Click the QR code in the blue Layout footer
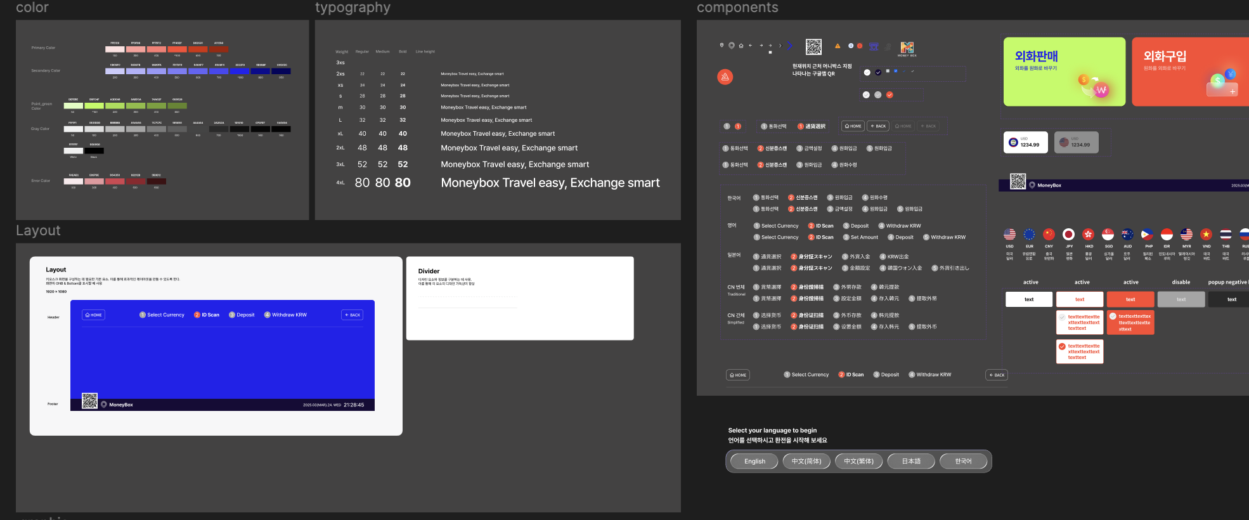The image size is (1249, 520). click(x=89, y=401)
